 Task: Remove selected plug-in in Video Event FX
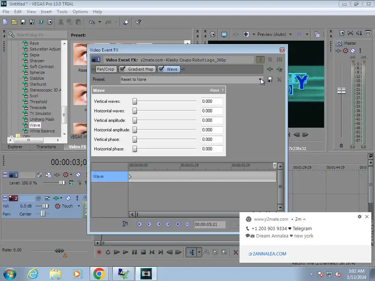pos(279,69)
